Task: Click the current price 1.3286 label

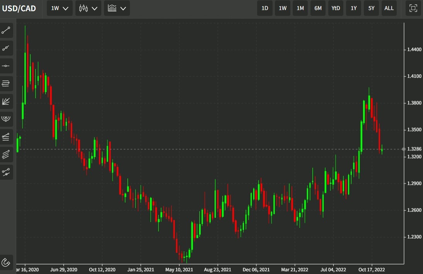Action: pos(414,149)
